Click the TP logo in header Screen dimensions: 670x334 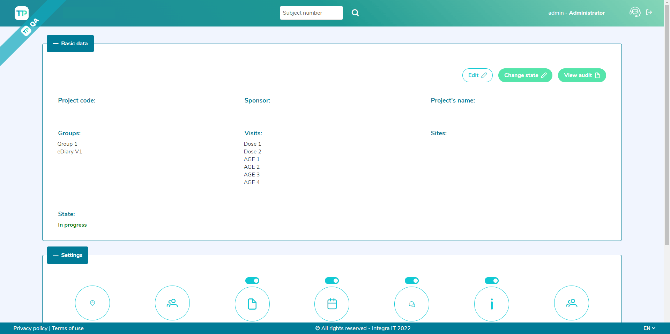pyautogui.click(x=22, y=13)
